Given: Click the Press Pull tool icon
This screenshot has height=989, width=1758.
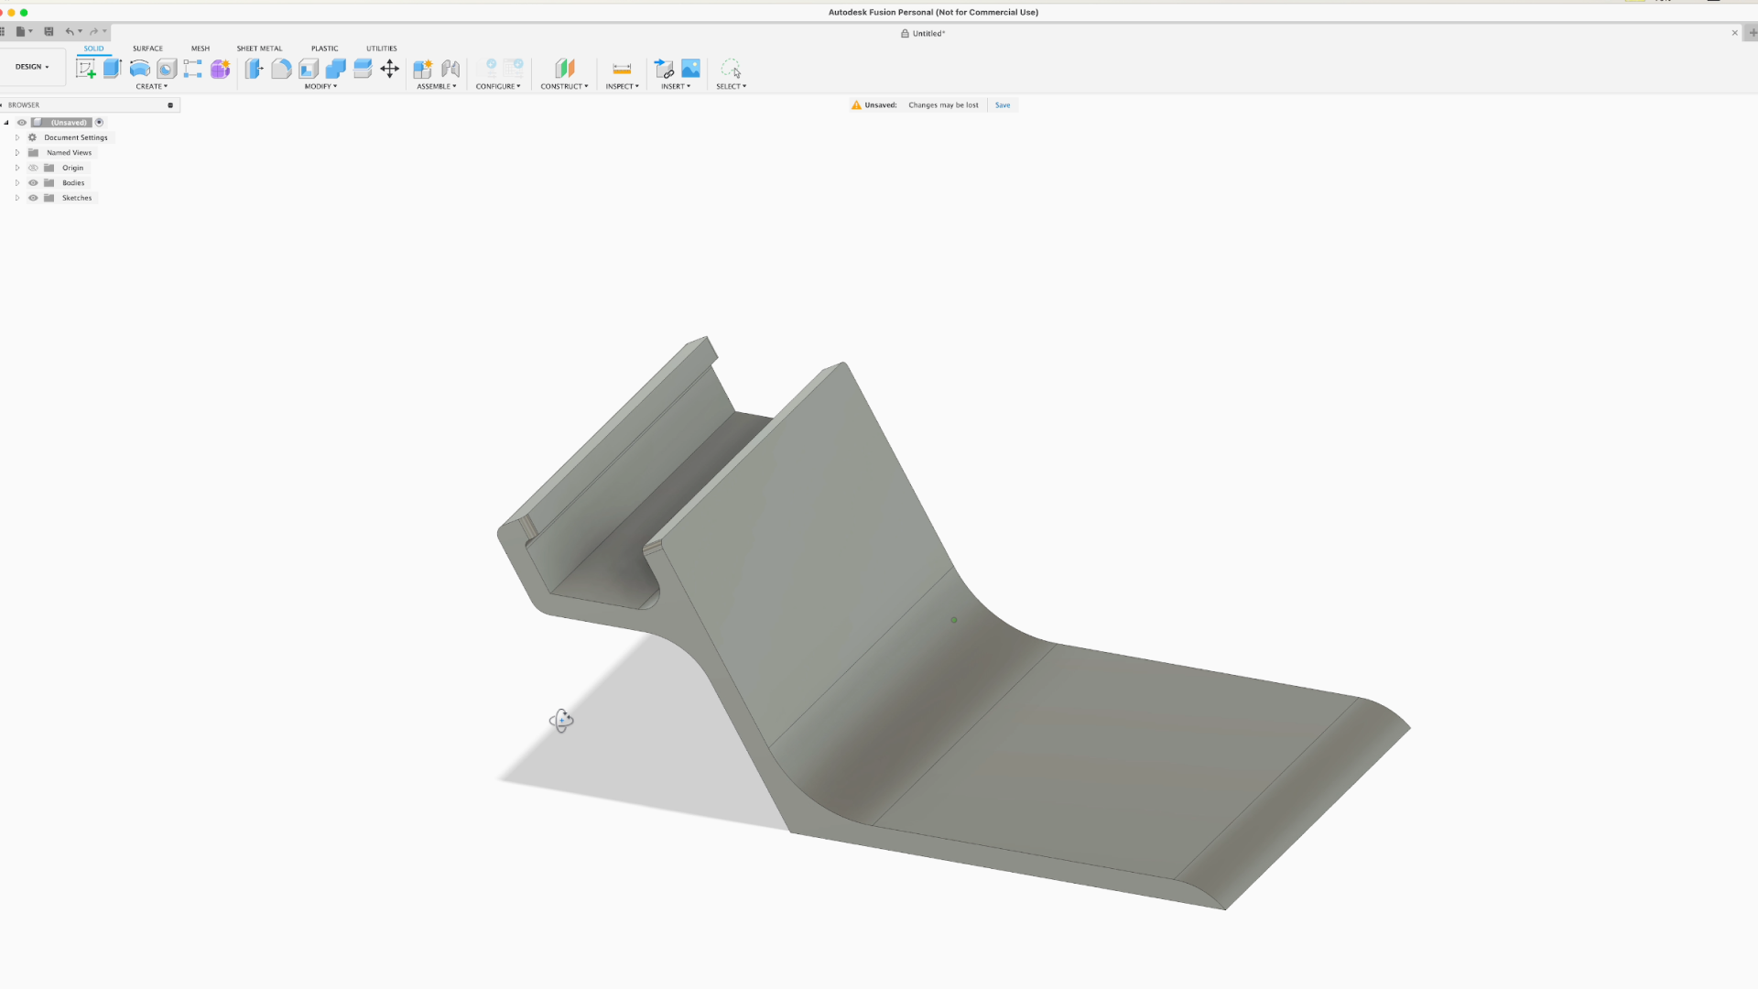Looking at the screenshot, I should (x=254, y=69).
